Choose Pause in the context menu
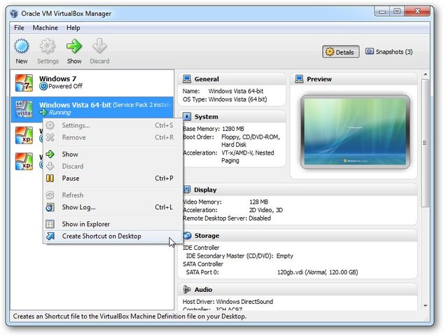Viewport: 444px width, 336px height. click(113, 178)
